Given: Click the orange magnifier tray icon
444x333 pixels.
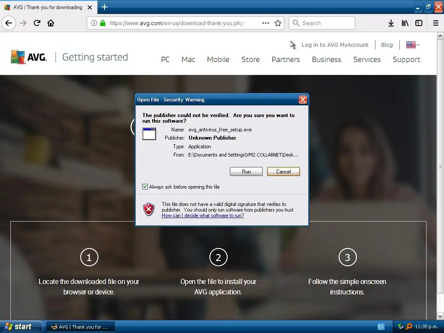Looking at the screenshot, I should [409, 326].
